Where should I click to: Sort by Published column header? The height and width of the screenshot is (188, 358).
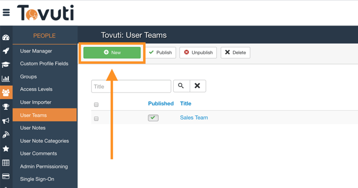coord(161,103)
